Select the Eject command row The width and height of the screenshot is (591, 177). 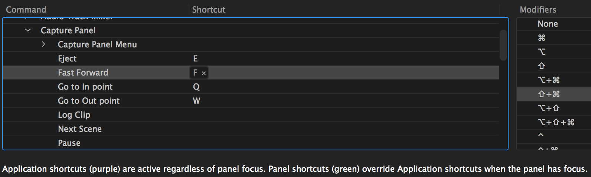click(67, 59)
